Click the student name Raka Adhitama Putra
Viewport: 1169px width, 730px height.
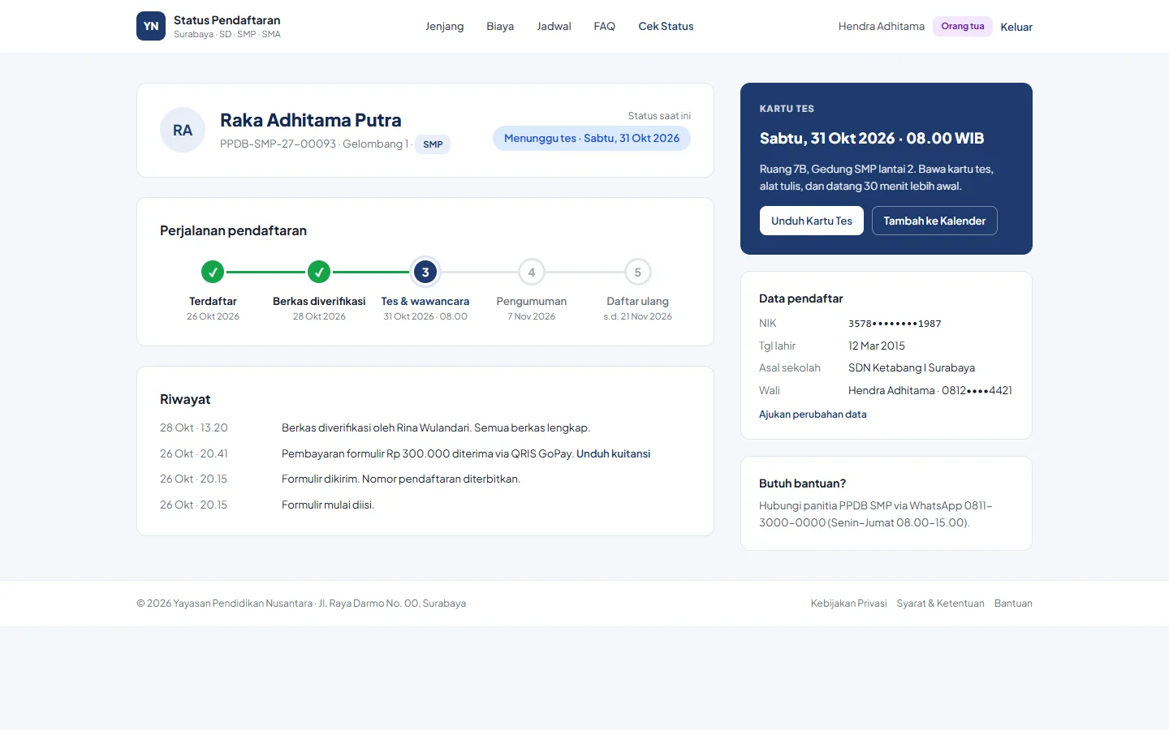(x=310, y=120)
